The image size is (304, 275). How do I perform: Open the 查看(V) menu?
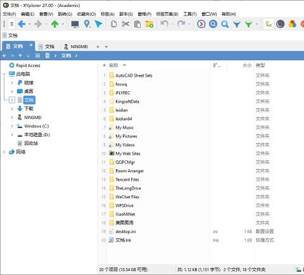click(46, 14)
